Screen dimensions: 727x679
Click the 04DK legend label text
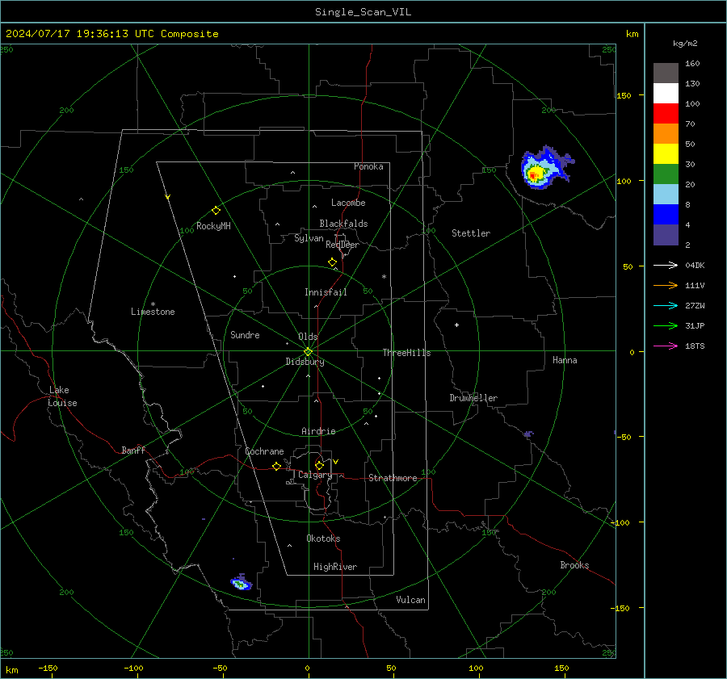695,265
